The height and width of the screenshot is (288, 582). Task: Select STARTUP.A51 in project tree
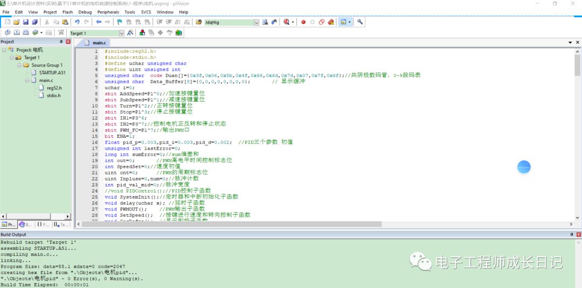coord(52,73)
